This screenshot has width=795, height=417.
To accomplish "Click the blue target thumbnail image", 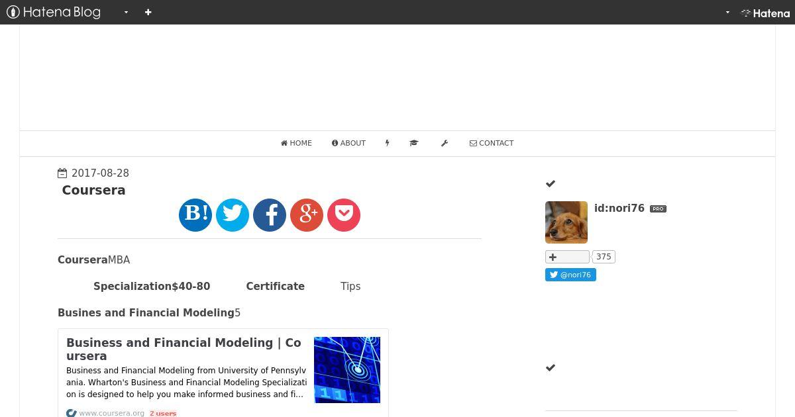I will (347, 369).
